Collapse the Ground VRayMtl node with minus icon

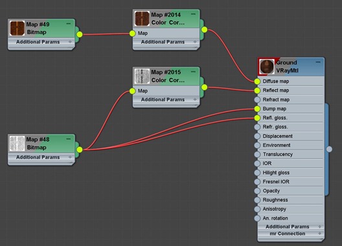(318, 62)
